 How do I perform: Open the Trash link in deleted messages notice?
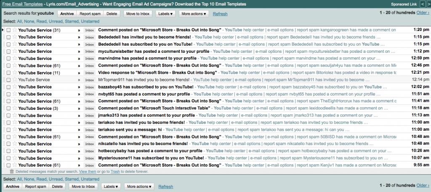pyautogui.click(x=115, y=171)
